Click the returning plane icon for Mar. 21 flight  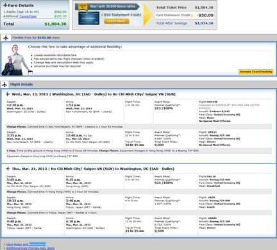[x=8, y=169]
